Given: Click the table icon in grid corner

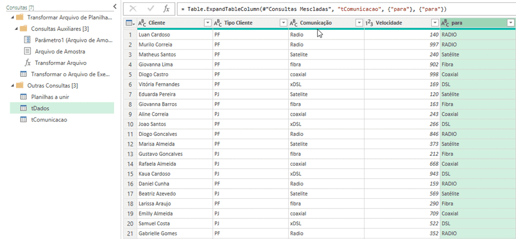Looking at the screenshot, I should pyautogui.click(x=130, y=23).
